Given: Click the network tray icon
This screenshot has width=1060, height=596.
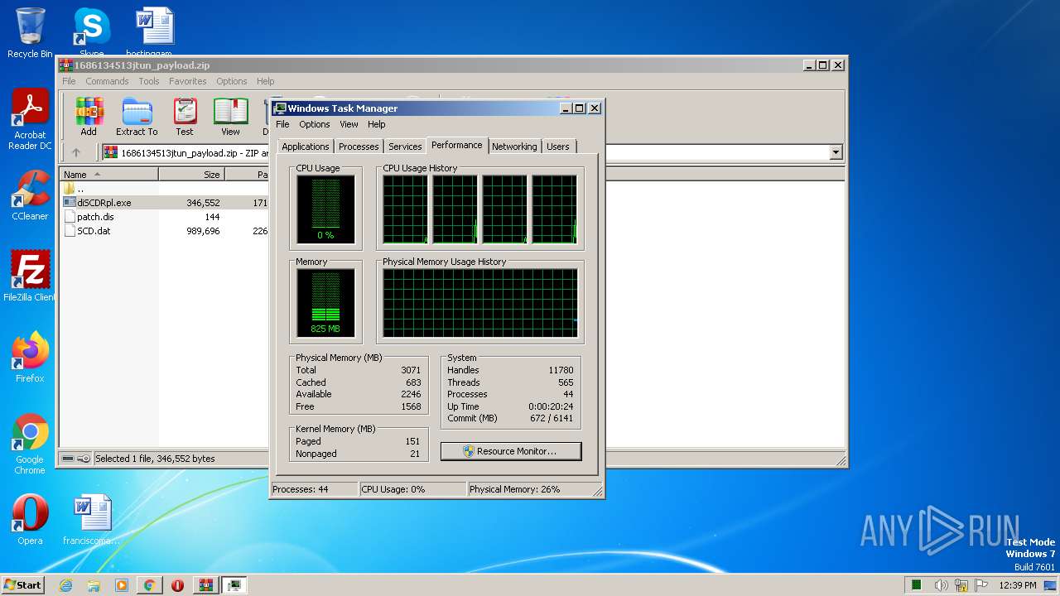Looking at the screenshot, I should pos(961,585).
